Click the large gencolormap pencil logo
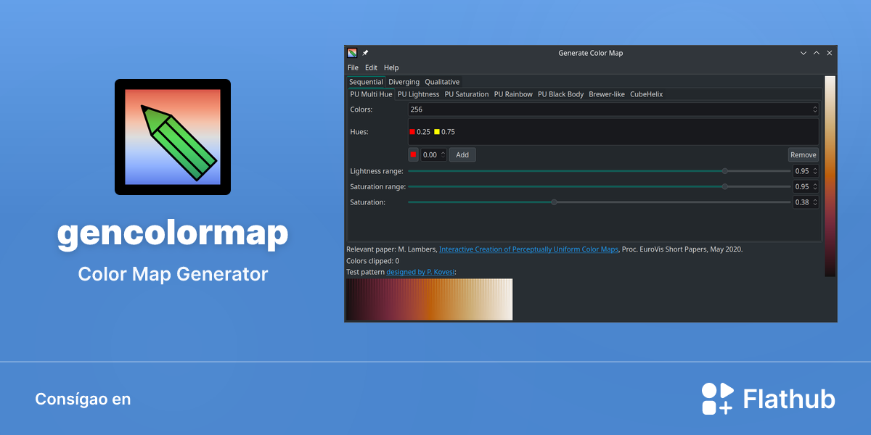This screenshot has height=435, width=871. click(173, 137)
